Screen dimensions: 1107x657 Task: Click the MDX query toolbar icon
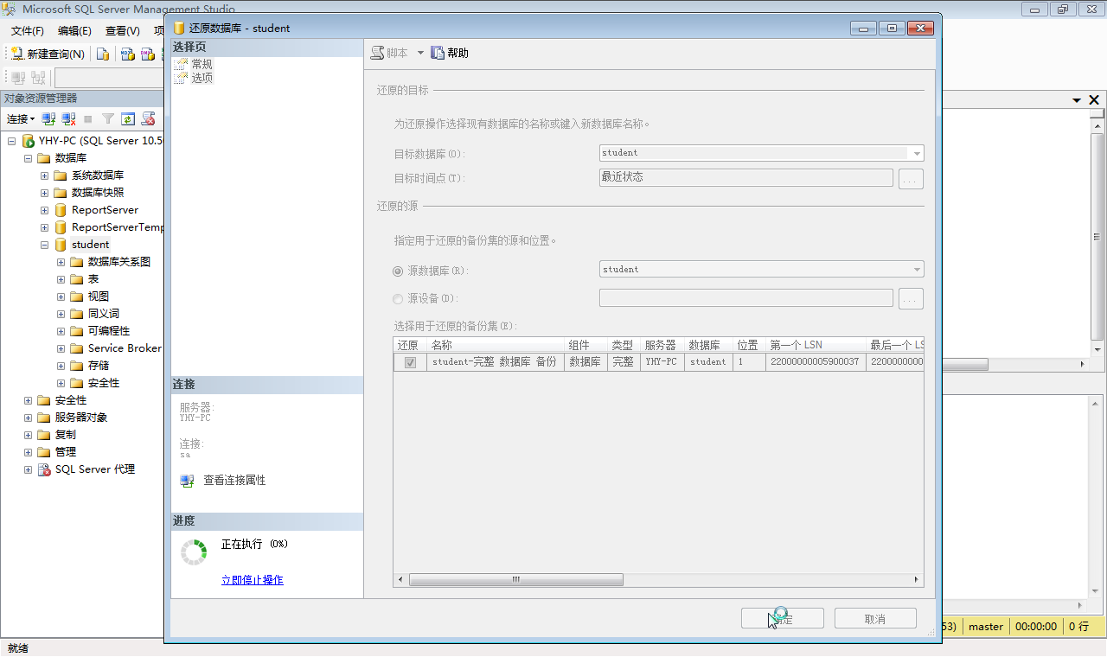[127, 54]
